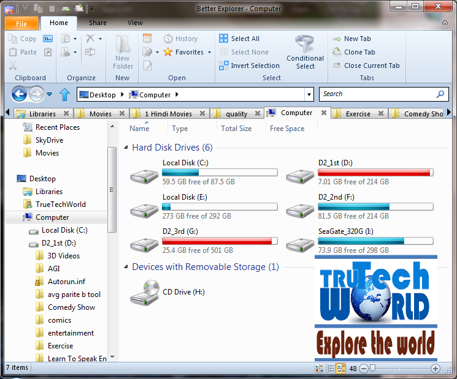Open History from the ribbon
Screen dimensions: 457x379
[x=181, y=39]
